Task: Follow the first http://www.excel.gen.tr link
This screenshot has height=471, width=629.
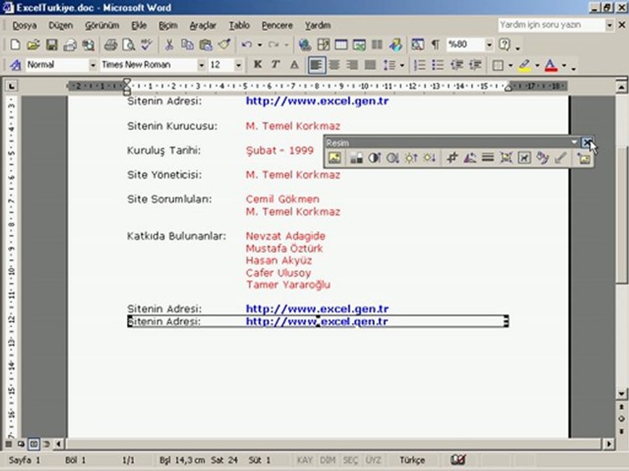Action: point(317,101)
